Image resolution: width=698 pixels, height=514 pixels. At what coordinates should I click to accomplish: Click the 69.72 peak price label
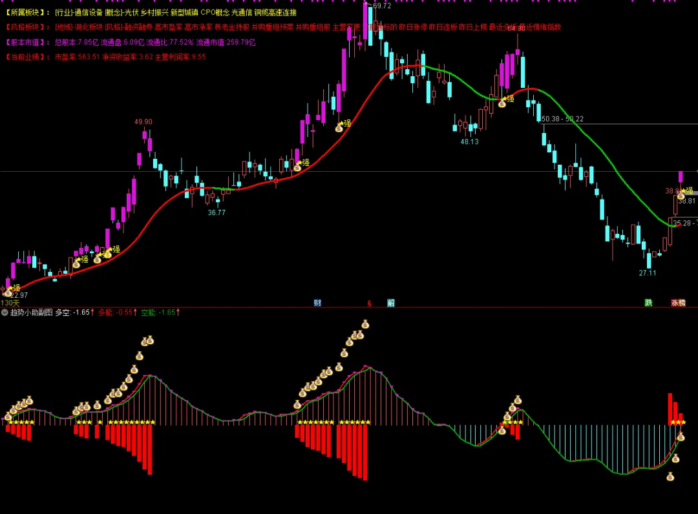[x=382, y=6]
